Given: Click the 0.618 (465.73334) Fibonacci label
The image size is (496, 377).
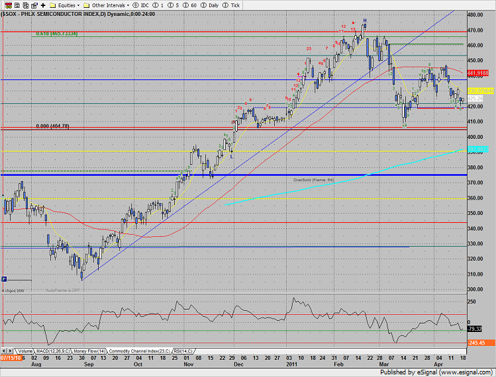Looking at the screenshot, I should pos(57,34).
